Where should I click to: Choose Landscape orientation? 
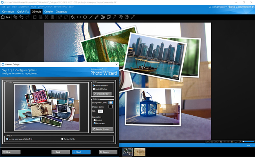pyautogui.click(x=99, y=123)
